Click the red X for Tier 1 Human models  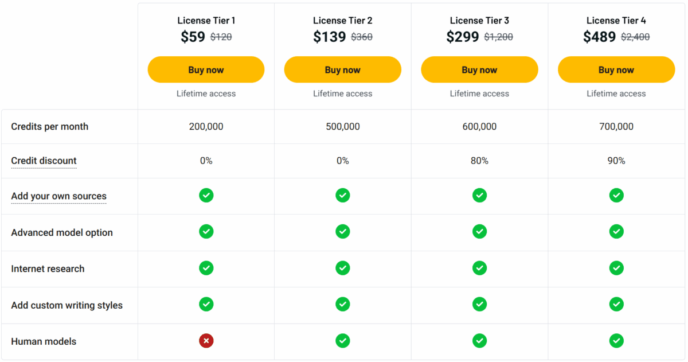206,341
